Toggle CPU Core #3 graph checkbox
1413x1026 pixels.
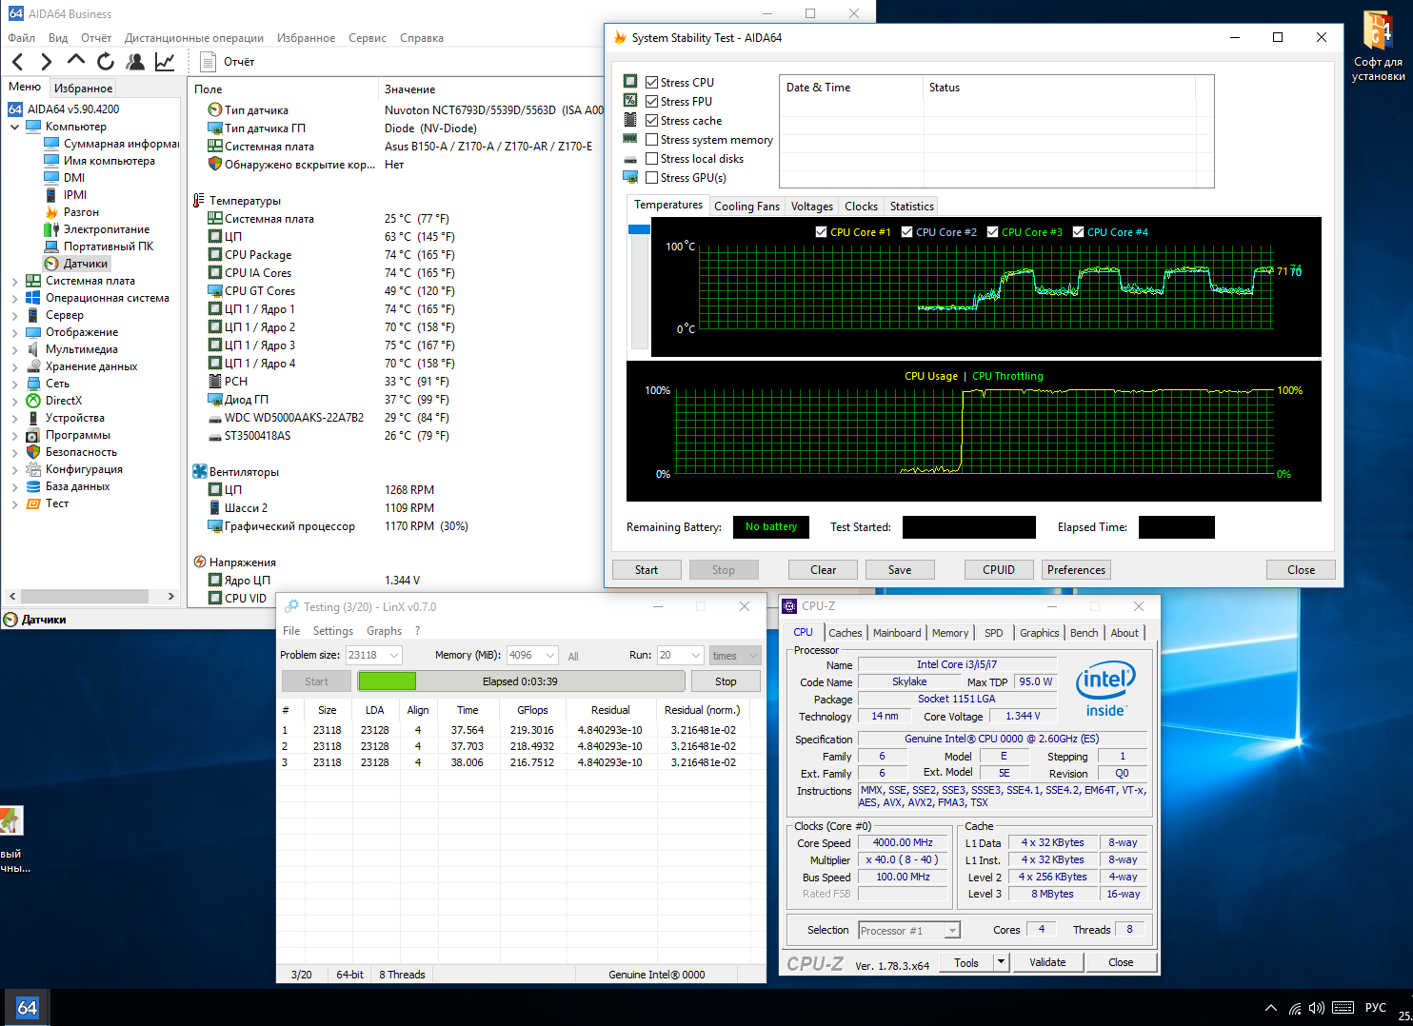click(x=993, y=232)
